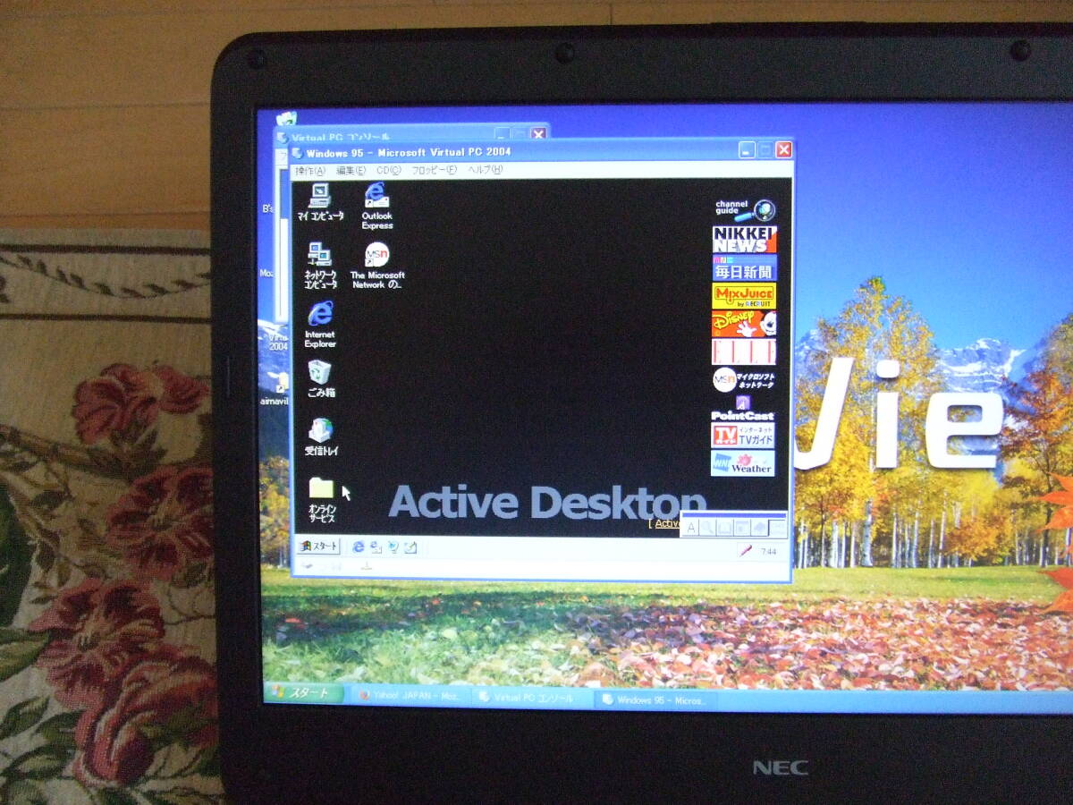Switch to Windows 95 taskbar button
The width and height of the screenshot is (1073, 805).
pyautogui.click(x=655, y=699)
